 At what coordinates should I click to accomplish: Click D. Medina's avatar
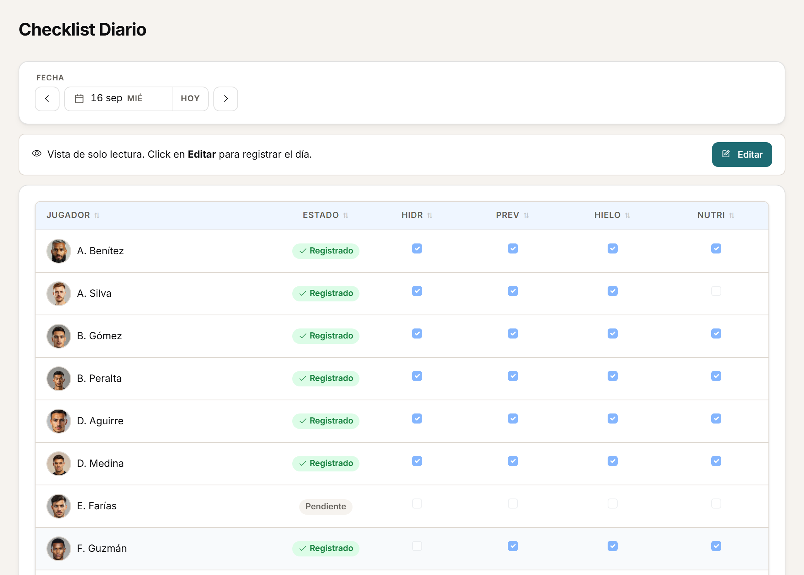pyautogui.click(x=59, y=464)
